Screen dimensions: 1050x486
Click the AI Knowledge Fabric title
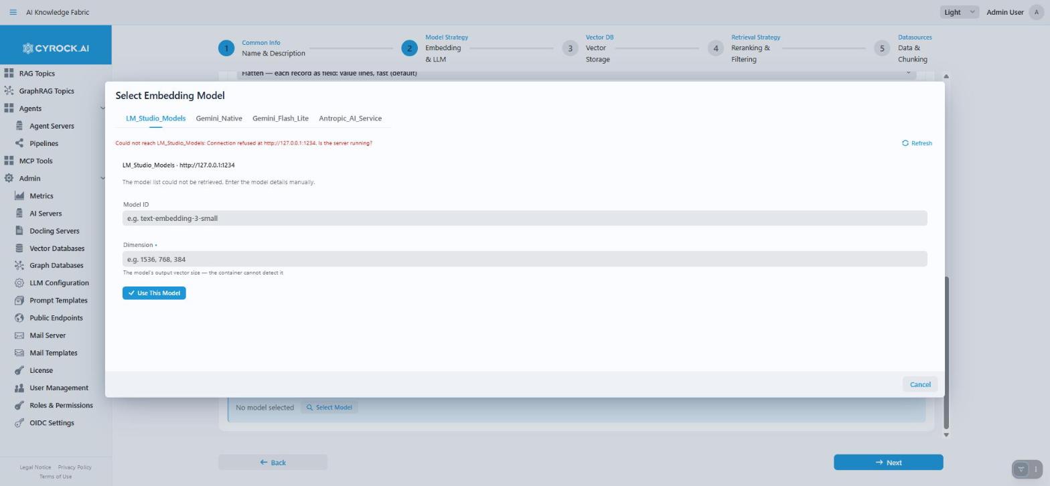click(58, 12)
